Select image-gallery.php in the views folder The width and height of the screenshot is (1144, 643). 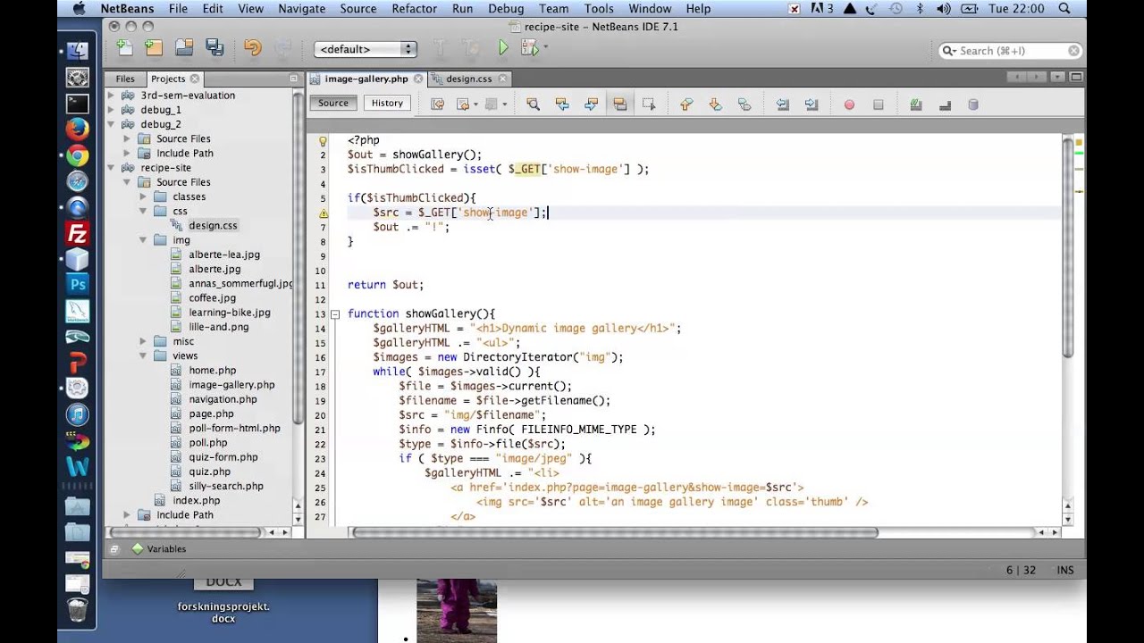(231, 385)
